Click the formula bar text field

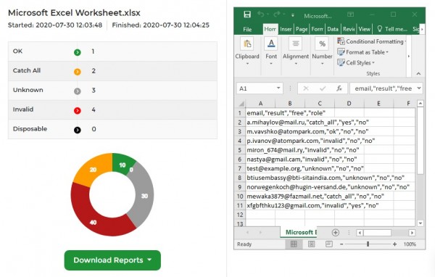[x=384, y=88]
